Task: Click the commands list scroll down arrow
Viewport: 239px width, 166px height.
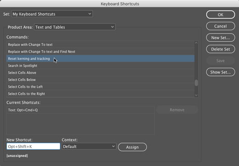Action: [x=196, y=95]
